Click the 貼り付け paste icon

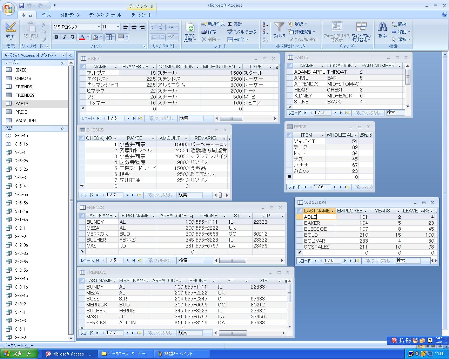click(31, 27)
